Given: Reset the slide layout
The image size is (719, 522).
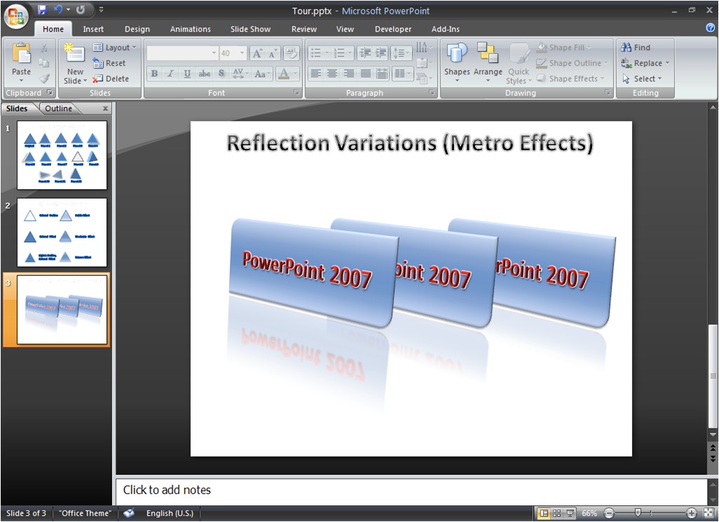Looking at the screenshot, I should pos(109,63).
